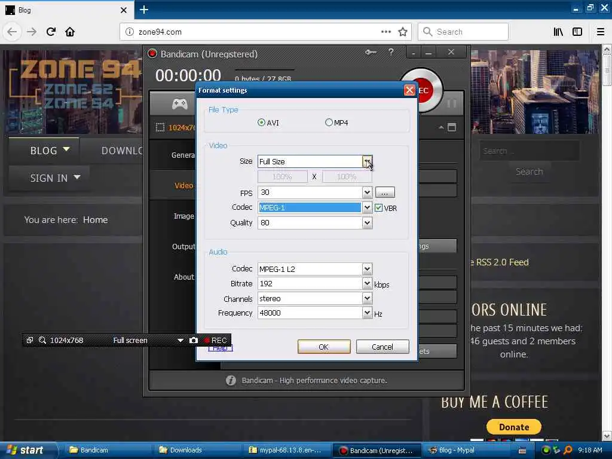Select the AVI file type radio button
This screenshot has width=612, height=459.
point(261,123)
